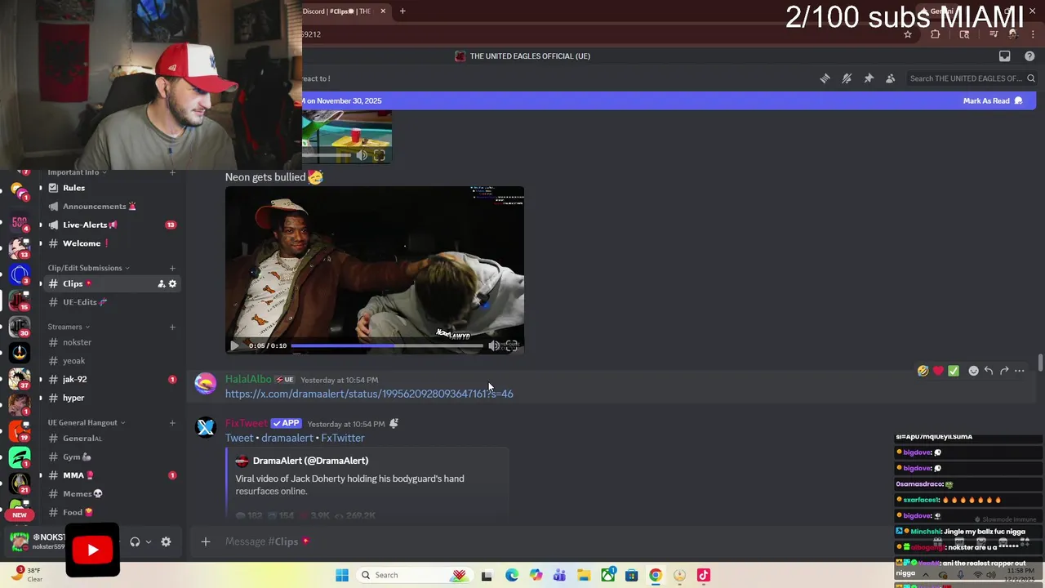Open the HalalAlbo username profile
Screen dimensions: 1045x588
pos(248,379)
